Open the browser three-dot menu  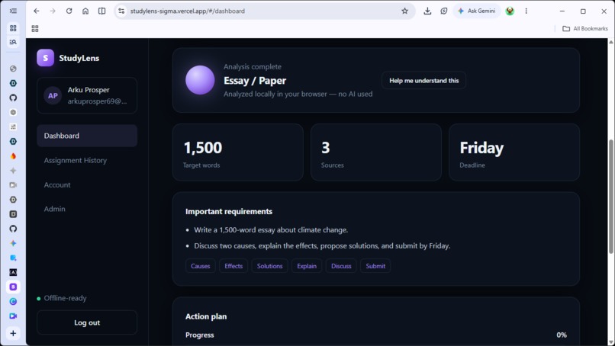point(526,11)
